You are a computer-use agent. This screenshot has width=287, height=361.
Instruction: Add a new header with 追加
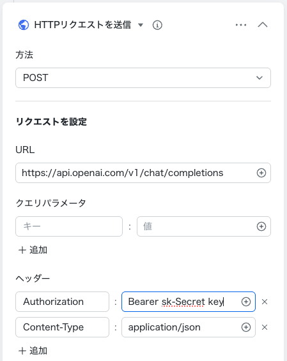pos(33,351)
